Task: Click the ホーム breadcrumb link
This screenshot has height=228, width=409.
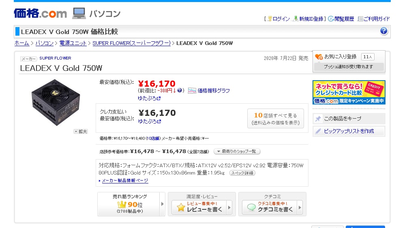Action: tap(21, 43)
